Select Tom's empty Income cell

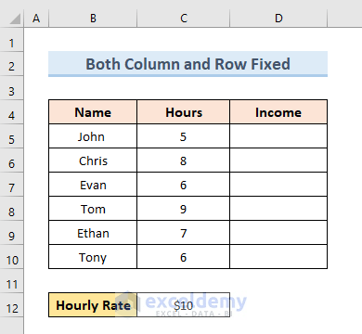coord(278,209)
